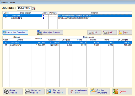Click Especes value 1 272.855
This screenshot has height=96, width=135.
(54, 42)
